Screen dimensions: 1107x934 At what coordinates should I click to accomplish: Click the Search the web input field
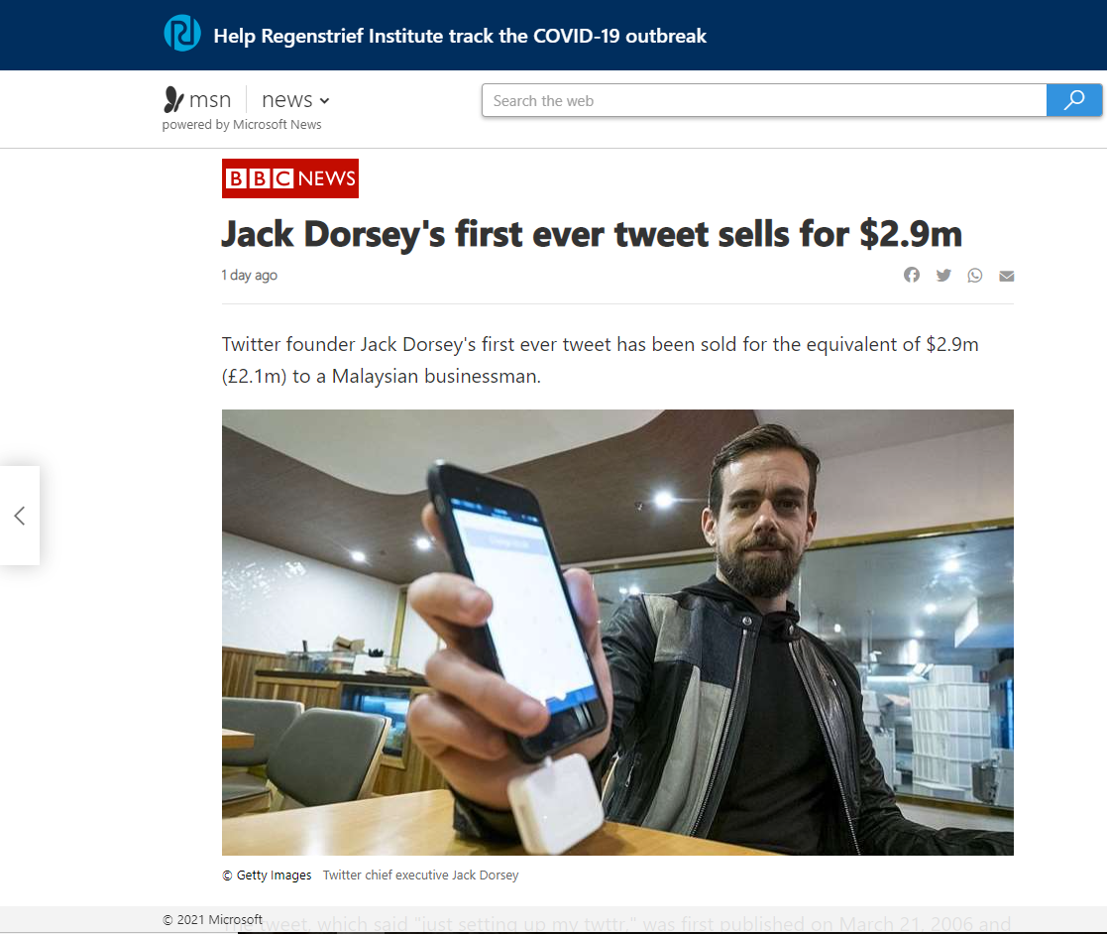tap(764, 100)
